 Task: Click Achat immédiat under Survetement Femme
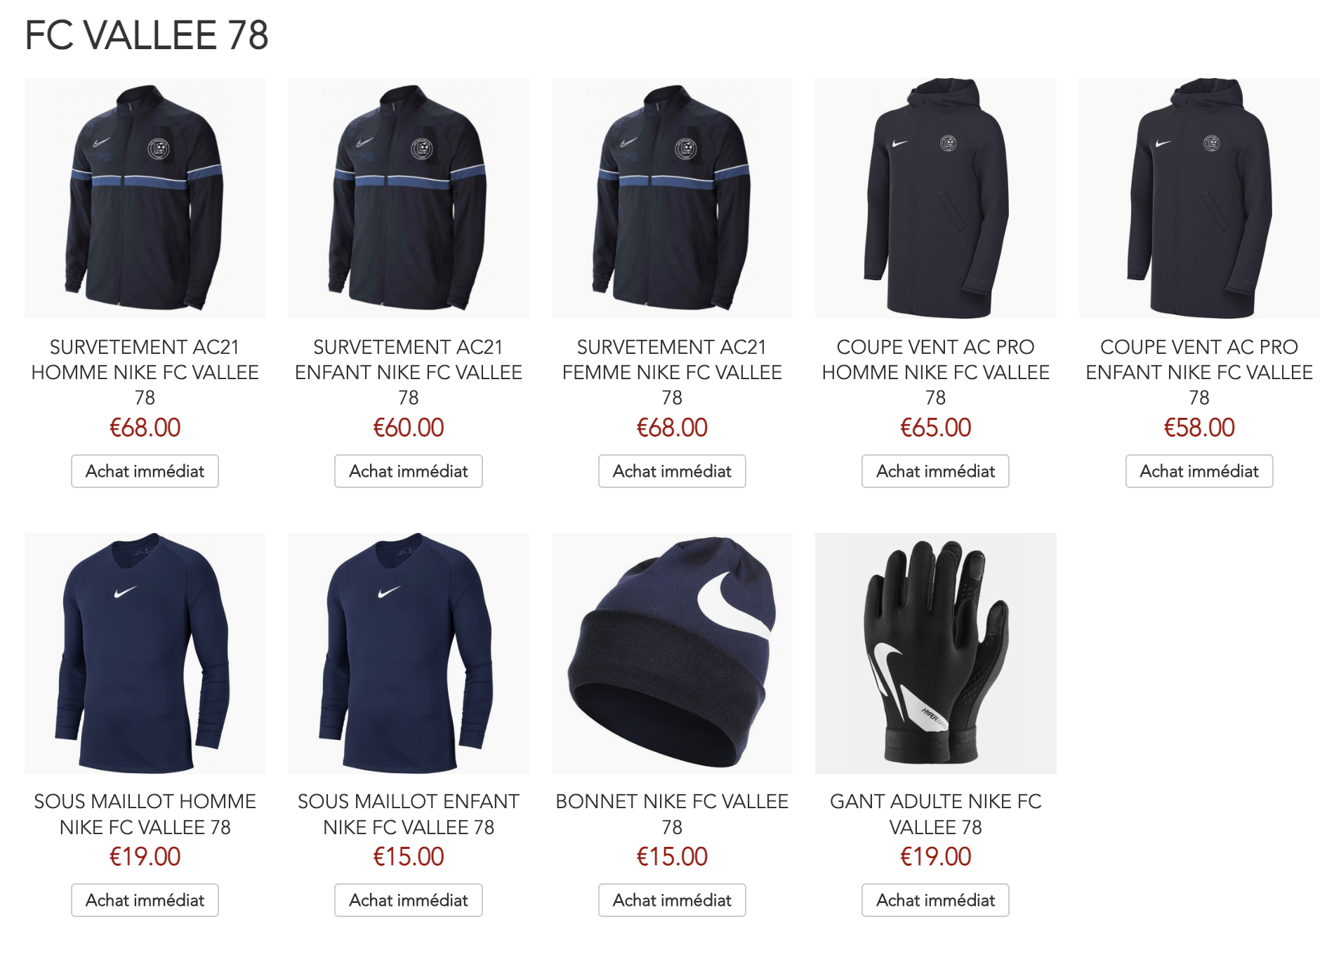coord(672,471)
